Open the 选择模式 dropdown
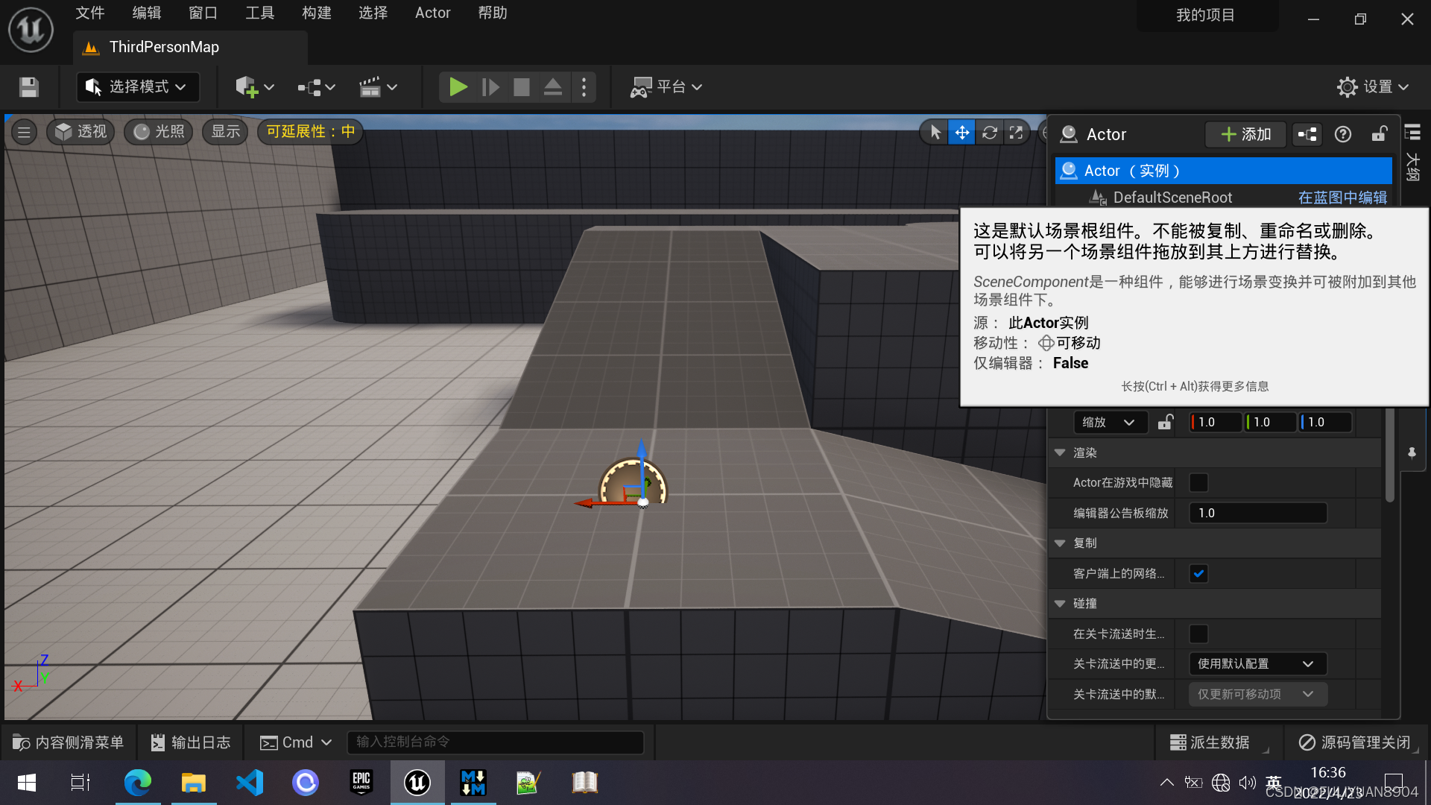 click(138, 87)
